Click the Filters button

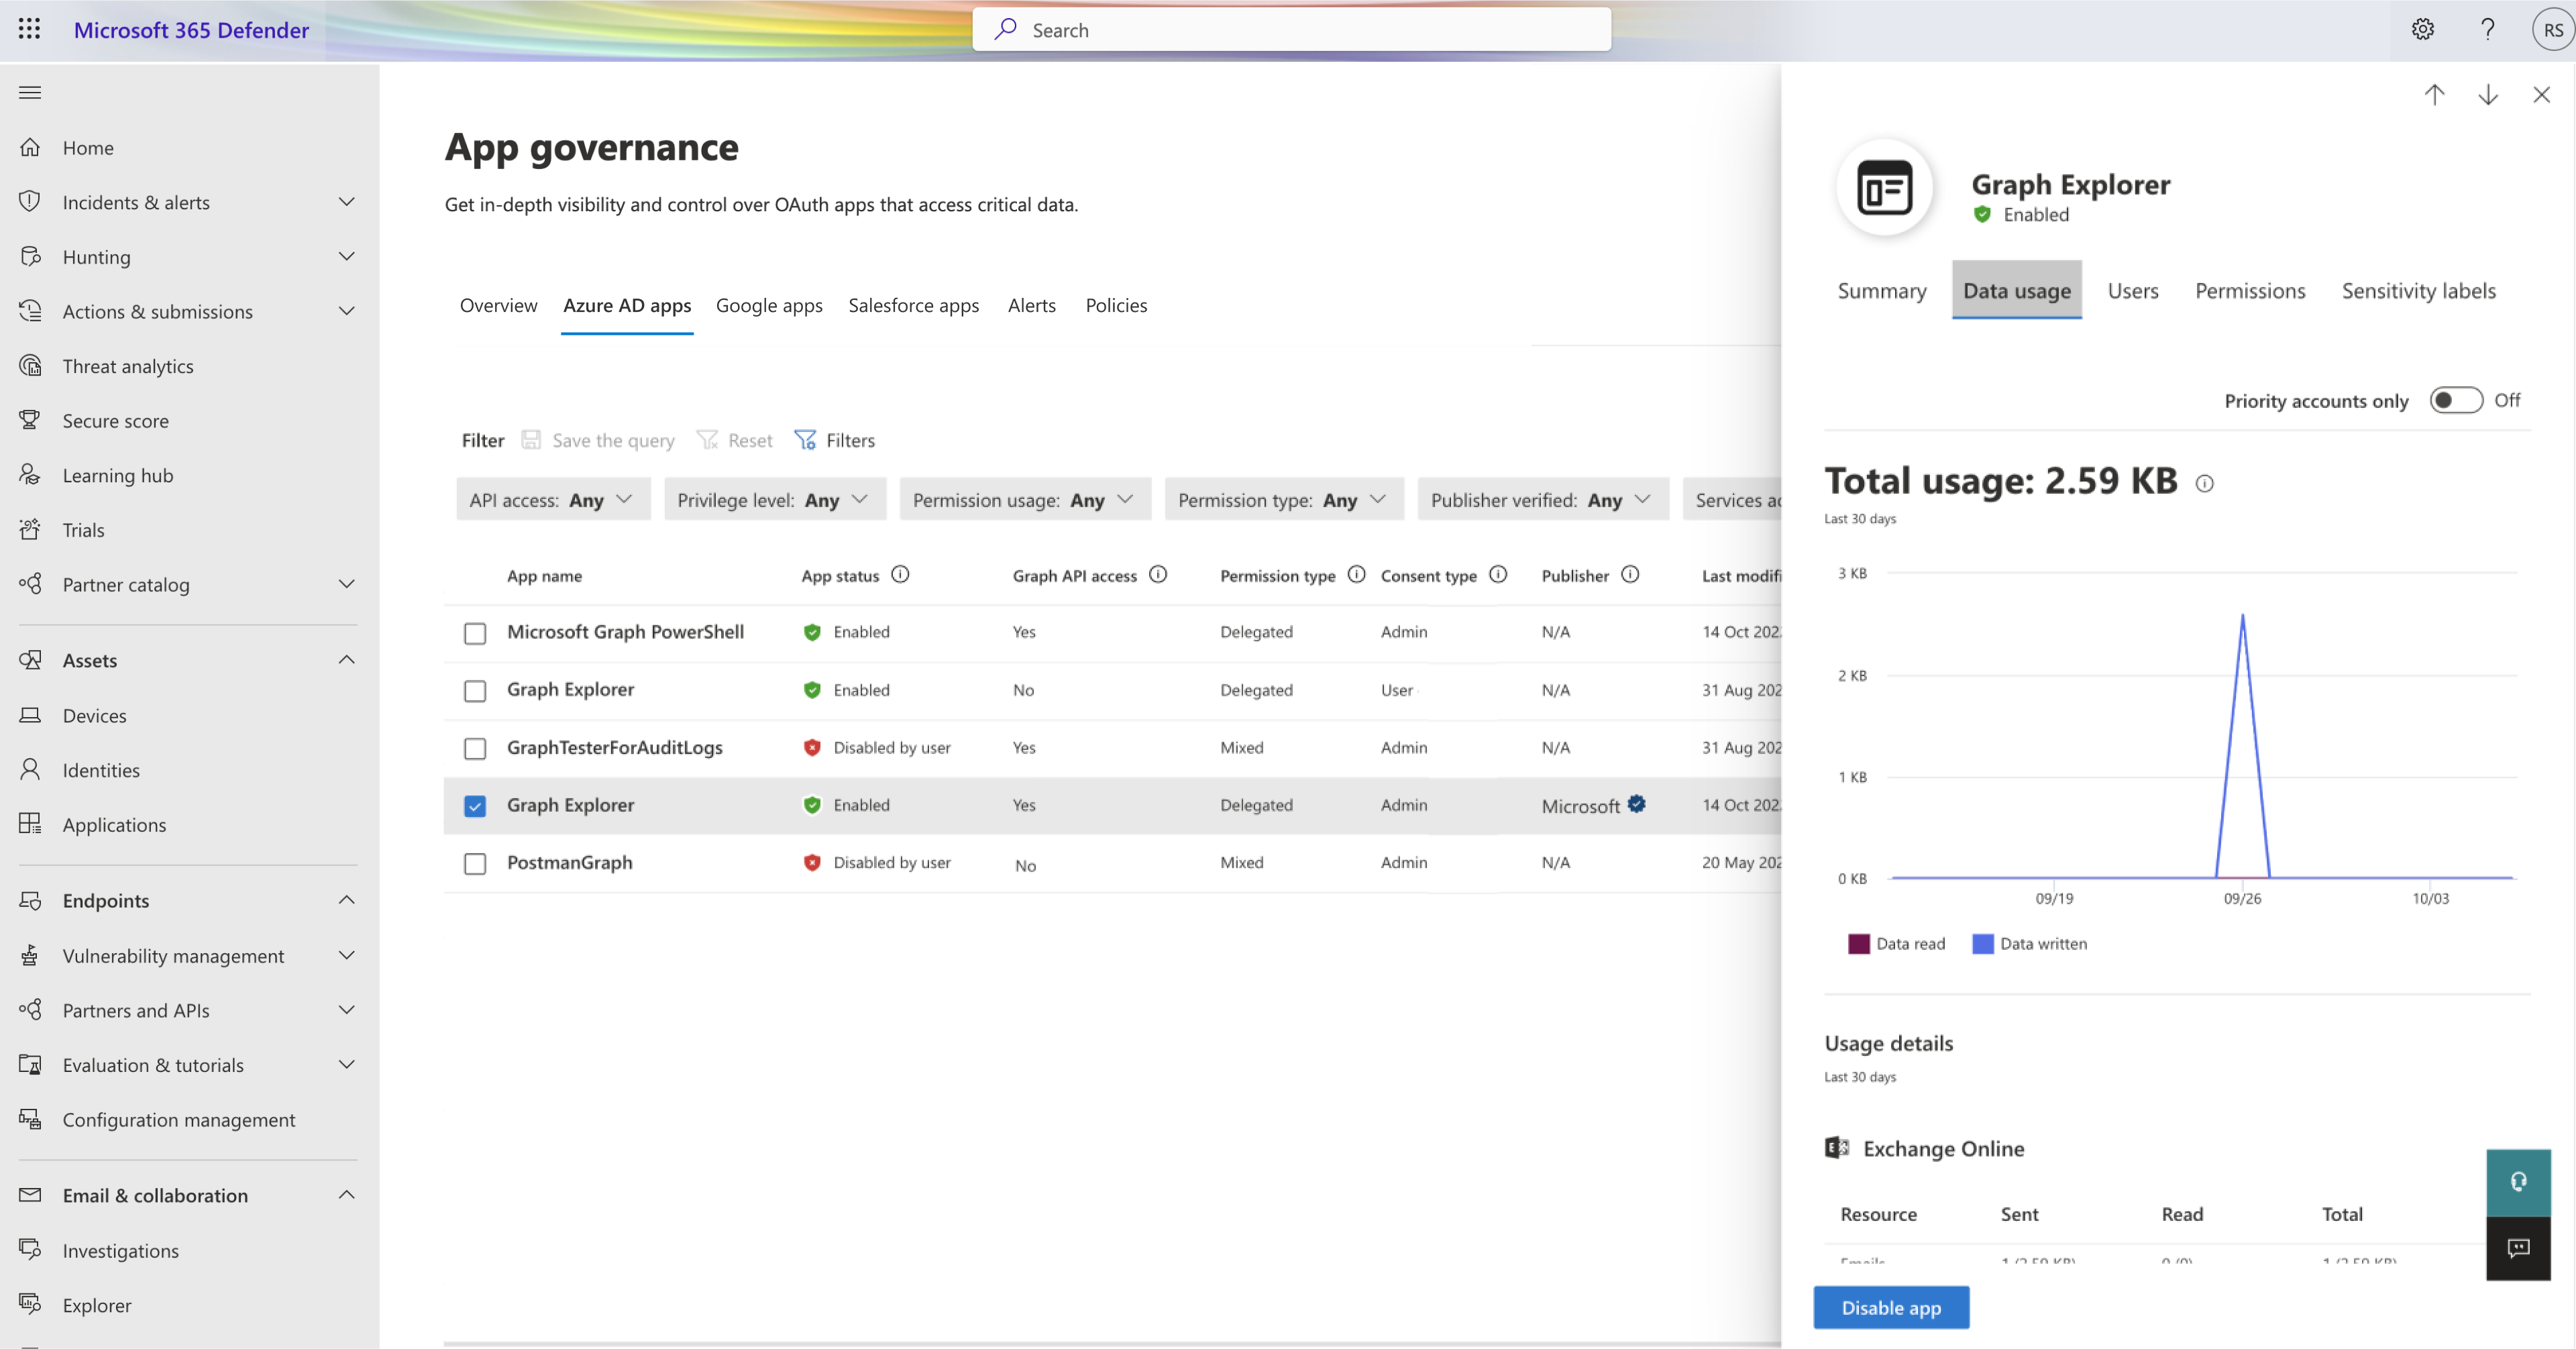837,439
